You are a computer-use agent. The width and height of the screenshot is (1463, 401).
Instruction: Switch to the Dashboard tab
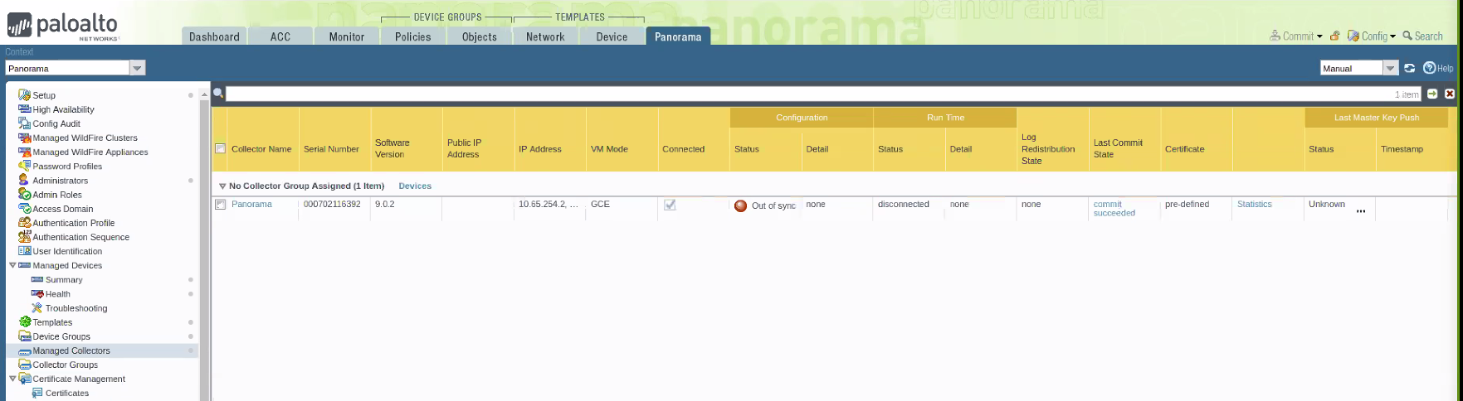pos(214,36)
